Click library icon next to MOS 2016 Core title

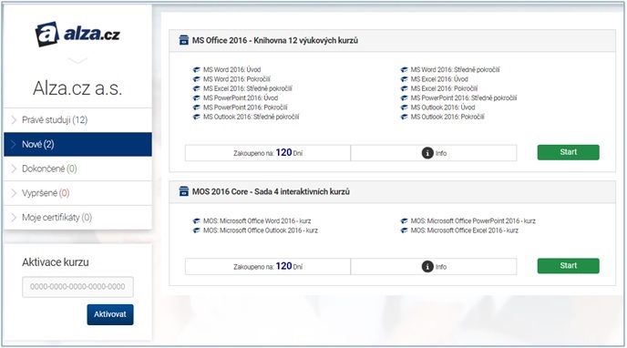(x=183, y=191)
